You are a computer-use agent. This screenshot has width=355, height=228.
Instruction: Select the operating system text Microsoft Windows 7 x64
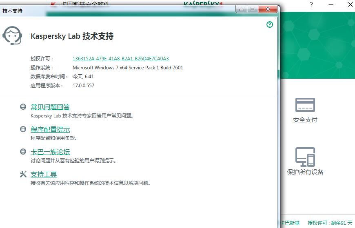pyautogui.click(x=128, y=67)
